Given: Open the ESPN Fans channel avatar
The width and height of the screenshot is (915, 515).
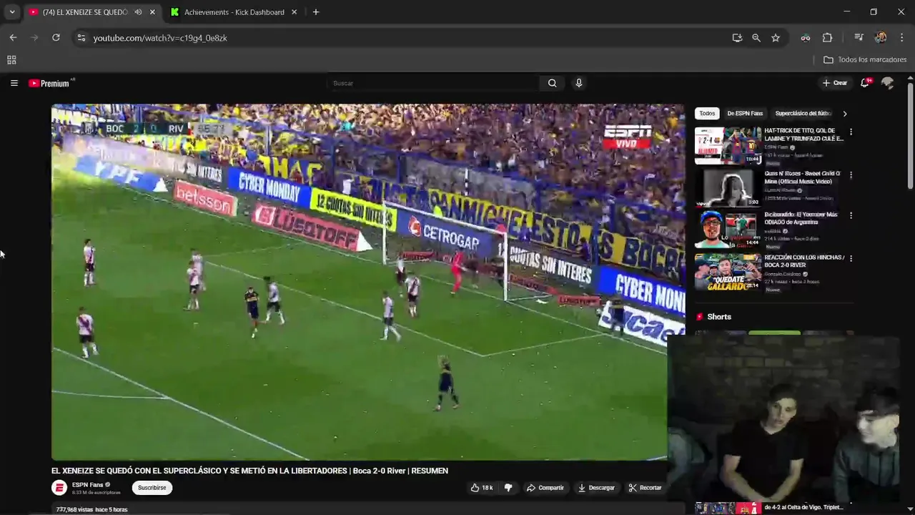Looking at the screenshot, I should [x=59, y=488].
